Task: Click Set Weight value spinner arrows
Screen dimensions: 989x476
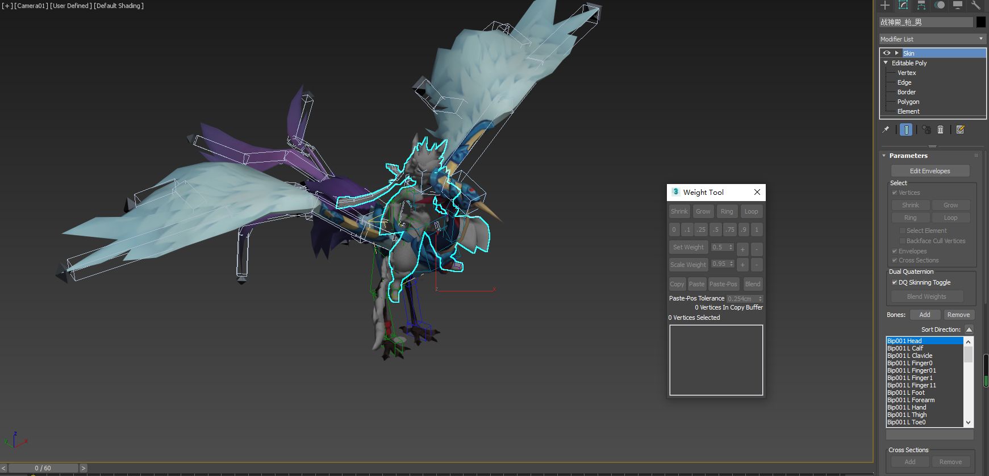Action: [731, 247]
